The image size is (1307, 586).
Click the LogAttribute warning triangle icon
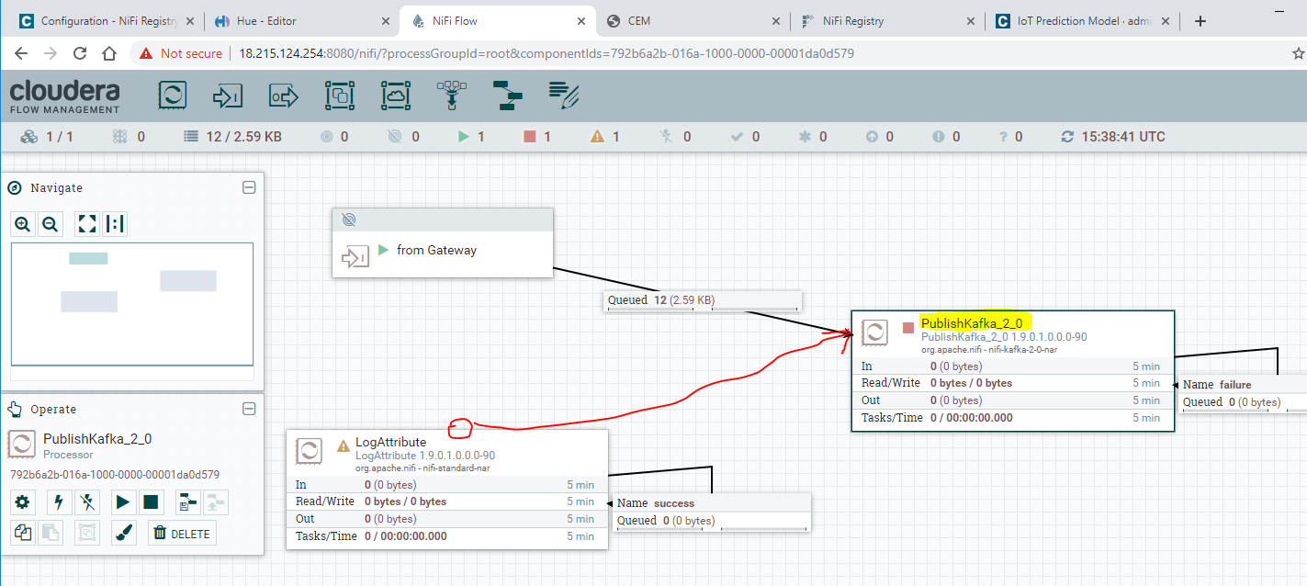click(344, 445)
